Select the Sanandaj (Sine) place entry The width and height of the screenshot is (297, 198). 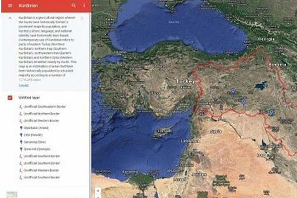click(x=35, y=142)
